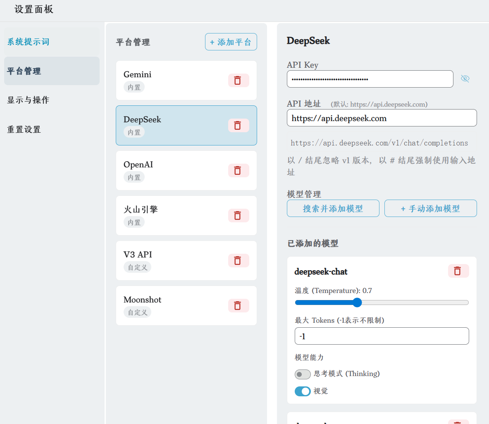
Task: Remove the deepseek-chat model
Action: (458, 271)
